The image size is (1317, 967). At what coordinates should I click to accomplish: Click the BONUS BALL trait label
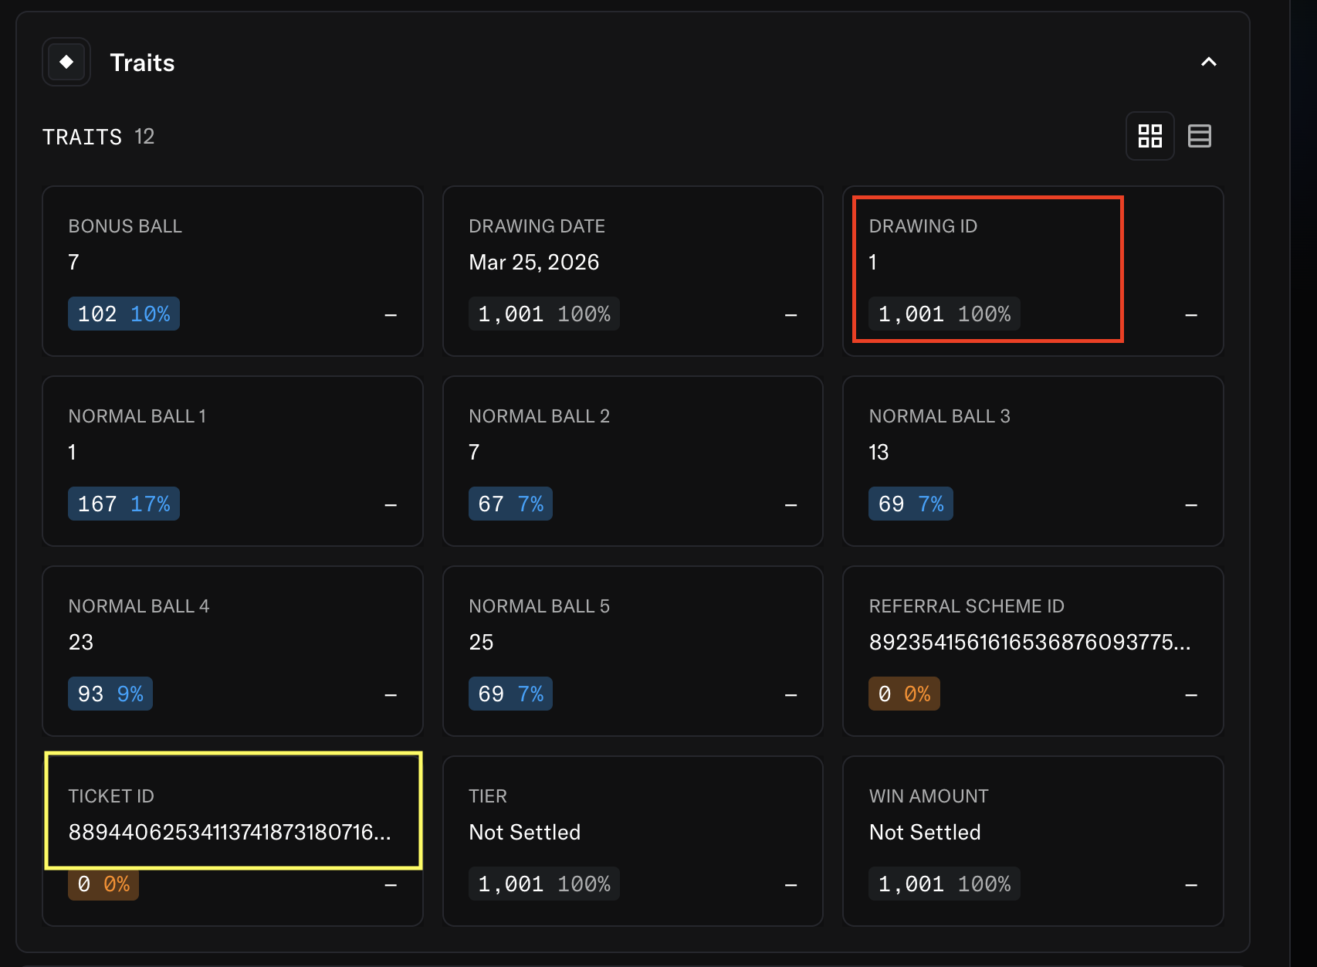coord(125,226)
